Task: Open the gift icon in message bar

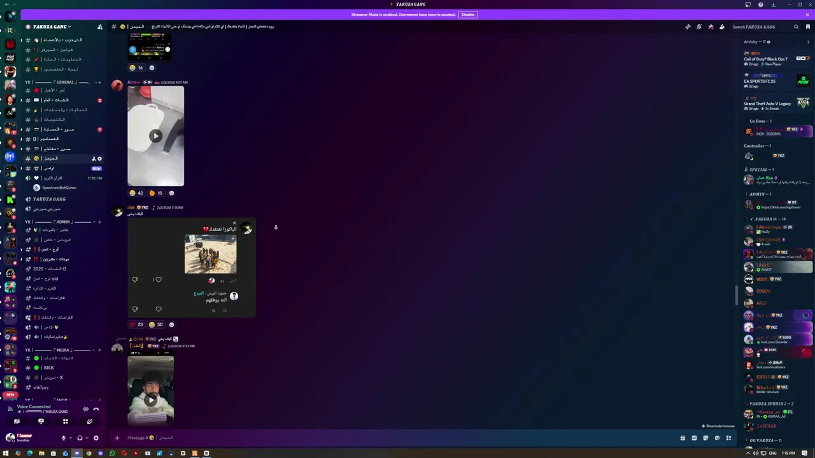Action: (x=683, y=438)
